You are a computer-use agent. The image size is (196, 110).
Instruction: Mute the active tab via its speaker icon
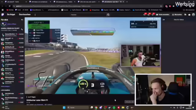[x=121, y=2]
